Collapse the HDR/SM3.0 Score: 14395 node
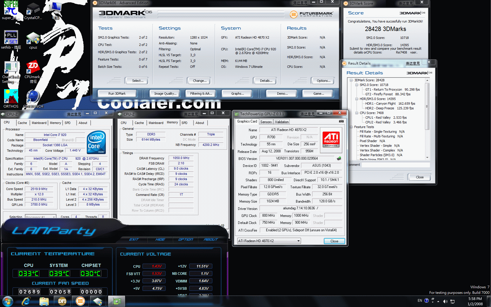Viewport: 491px width, 307px height. pos(357,99)
